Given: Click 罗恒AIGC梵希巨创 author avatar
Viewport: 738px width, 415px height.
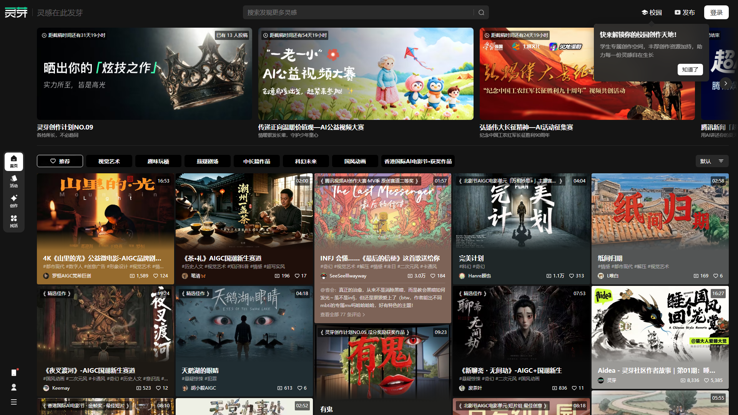Looking at the screenshot, I should click(x=46, y=276).
